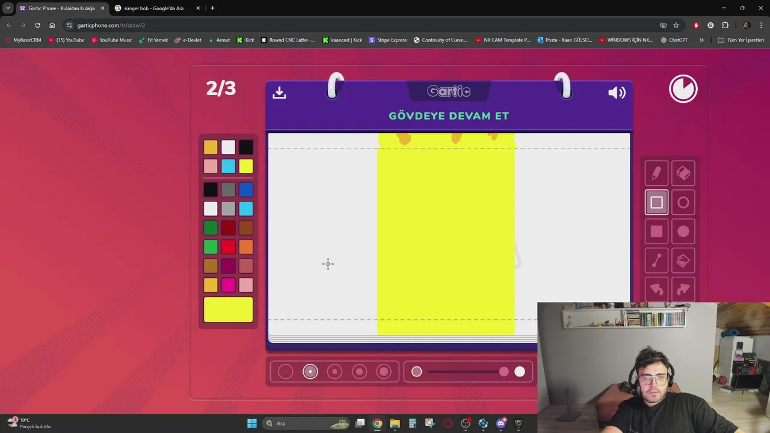The image size is (770, 433).
Task: Pick the bright green color swatch
Action: click(211, 247)
